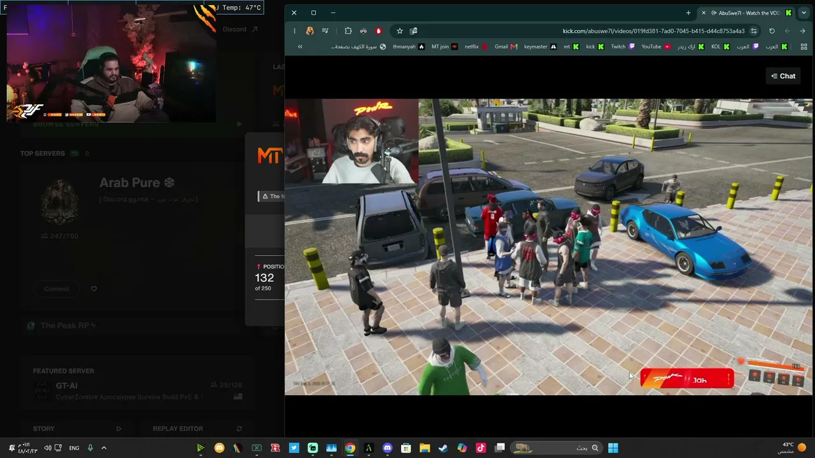Open the orange Discord-style taskbar icon
Screen dimensions: 815x458
(220, 448)
